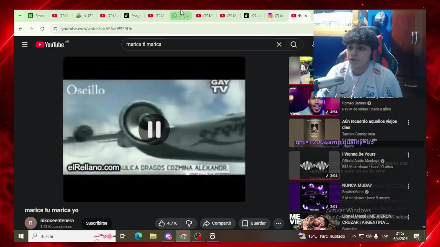Switch to the fran_ TikTok tab
This screenshot has width=440, height=247.
(133, 16)
